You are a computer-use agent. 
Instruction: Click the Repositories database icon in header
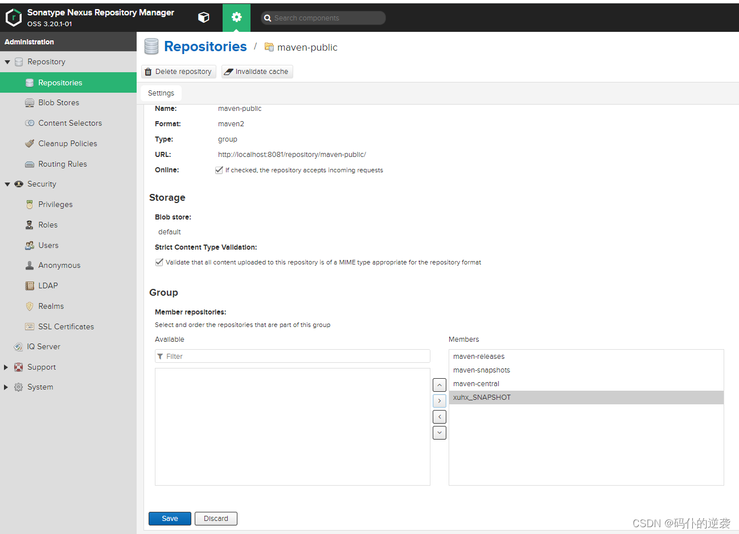point(151,47)
